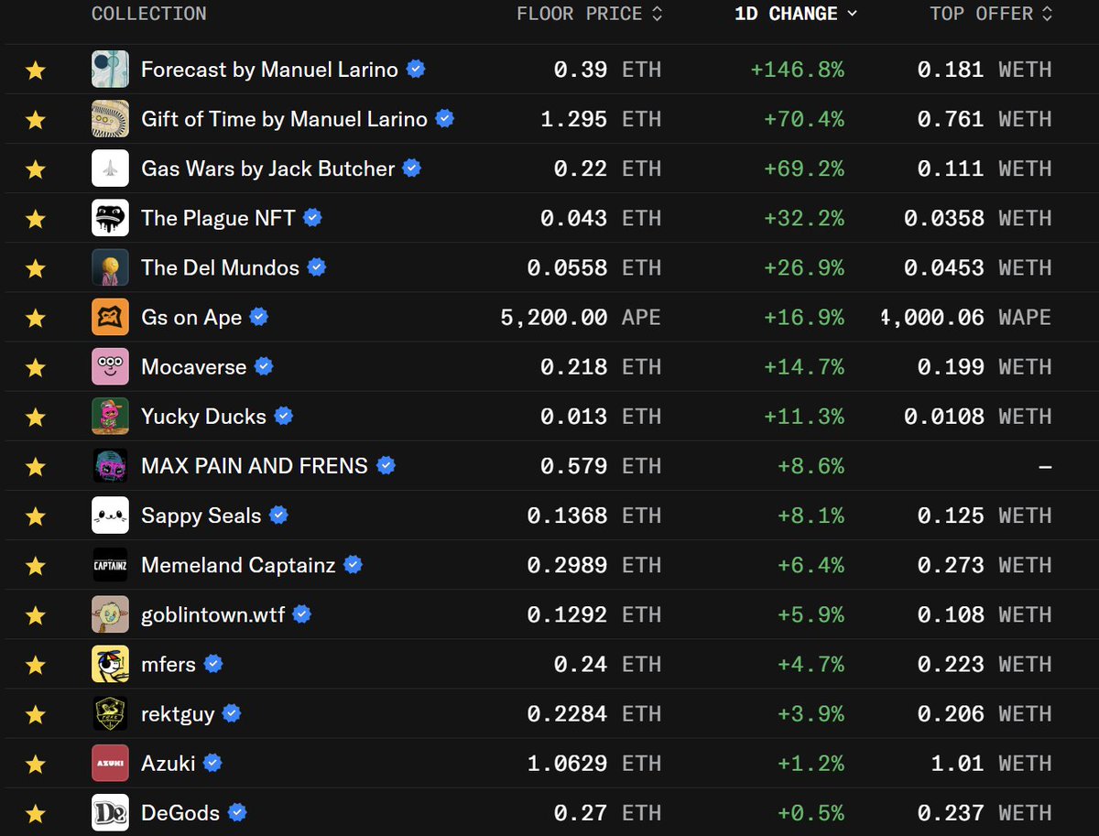Click the Collection column header
The height and width of the screenshot is (836, 1099).
coord(149,14)
